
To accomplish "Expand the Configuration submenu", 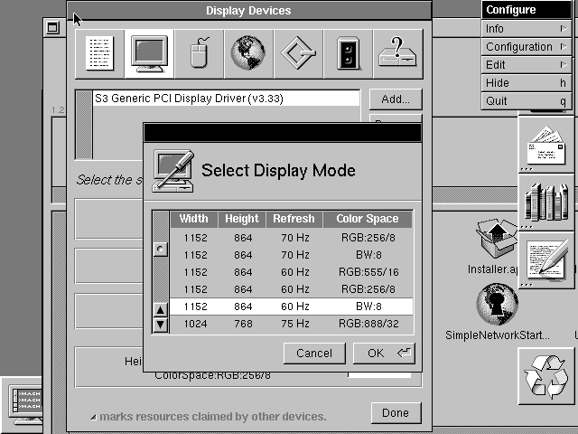I will (526, 47).
